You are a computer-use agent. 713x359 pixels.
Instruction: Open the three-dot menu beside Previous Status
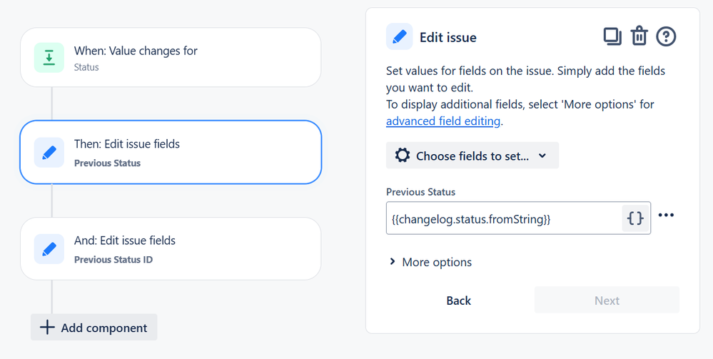666,216
